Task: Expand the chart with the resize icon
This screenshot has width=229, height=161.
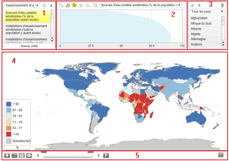Action: (x=61, y=5)
